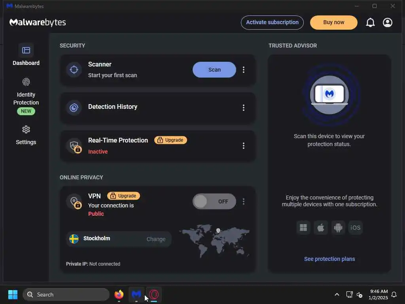Click the Start your first scan text
Image resolution: width=405 pixels, height=304 pixels.
click(112, 75)
